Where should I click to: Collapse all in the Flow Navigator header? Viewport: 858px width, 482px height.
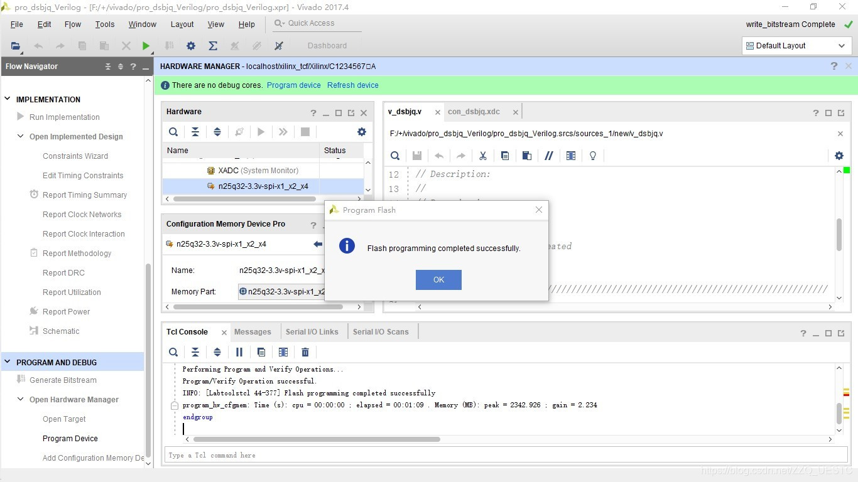point(108,67)
